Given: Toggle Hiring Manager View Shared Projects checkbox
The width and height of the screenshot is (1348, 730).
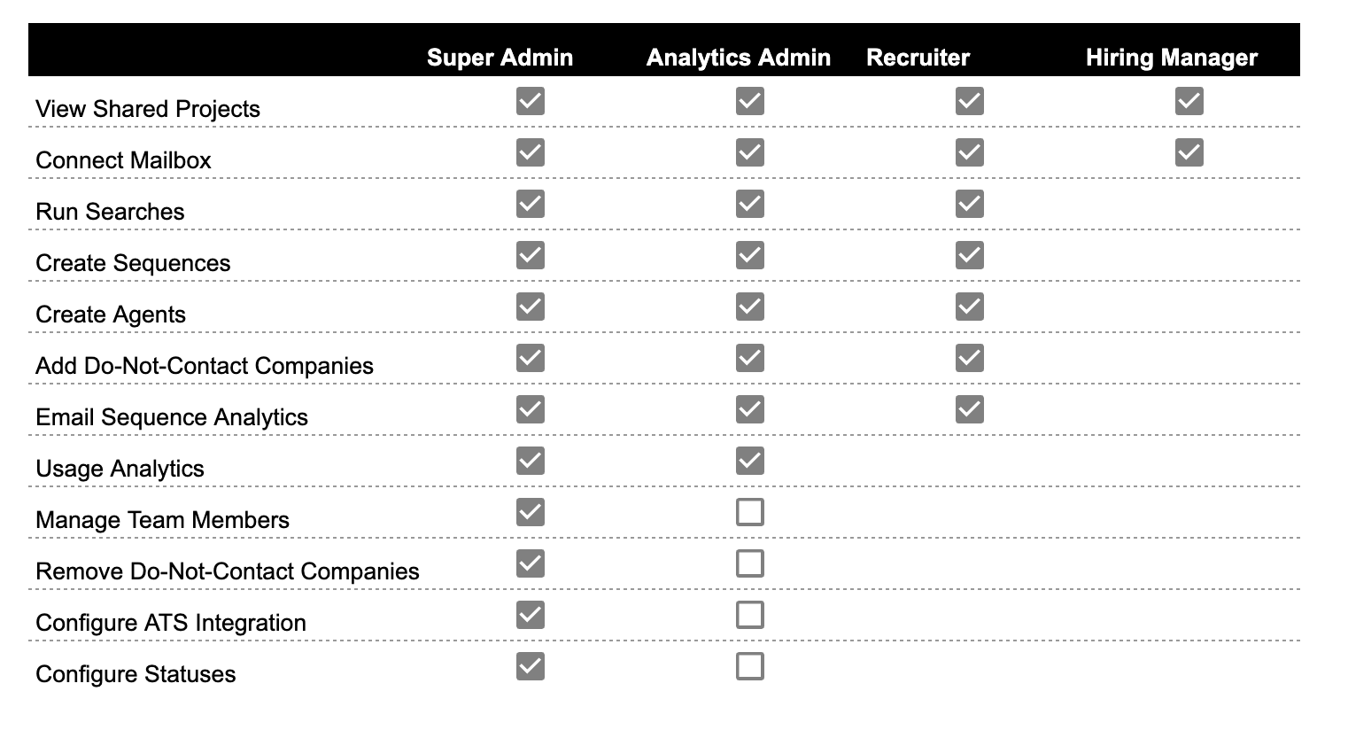Looking at the screenshot, I should pos(1189,101).
